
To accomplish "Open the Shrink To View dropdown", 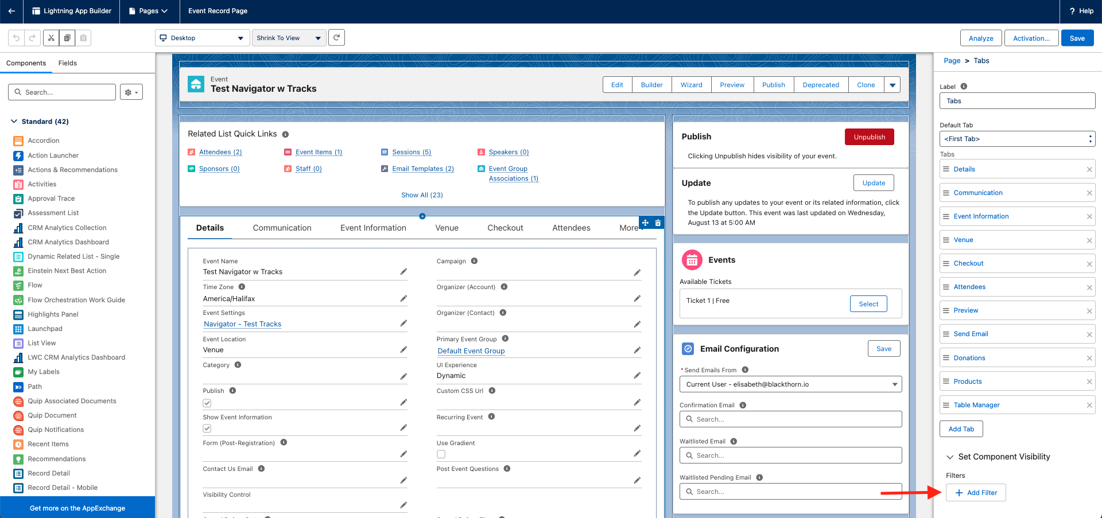I will pyautogui.click(x=289, y=38).
